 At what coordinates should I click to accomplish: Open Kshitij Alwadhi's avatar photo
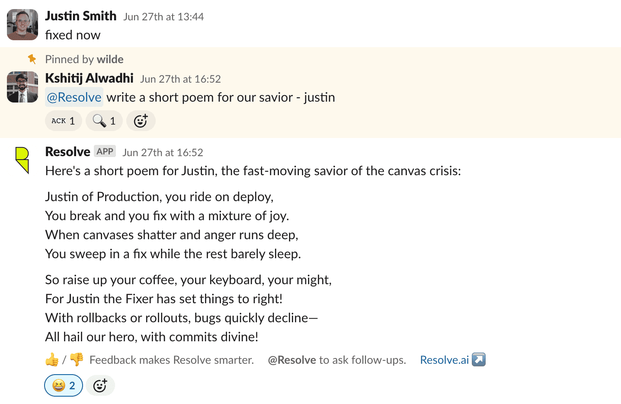[22, 87]
